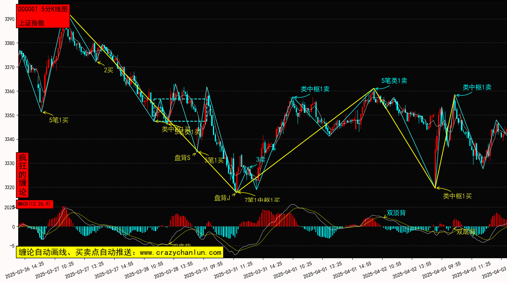Click the 盘背S annotation label
This screenshot has width=507, height=283.
tap(182, 158)
